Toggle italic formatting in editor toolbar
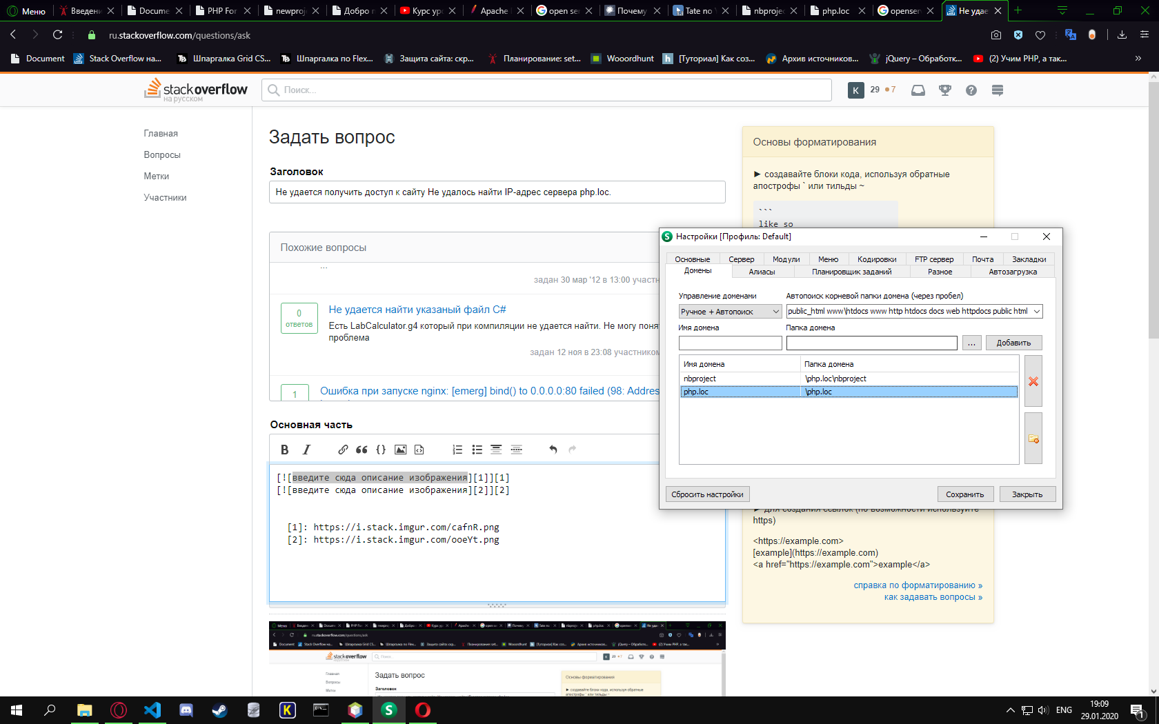The image size is (1159, 724). 306,450
